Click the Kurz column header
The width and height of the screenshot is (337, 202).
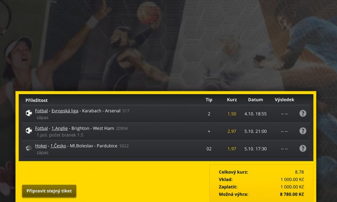(232, 100)
